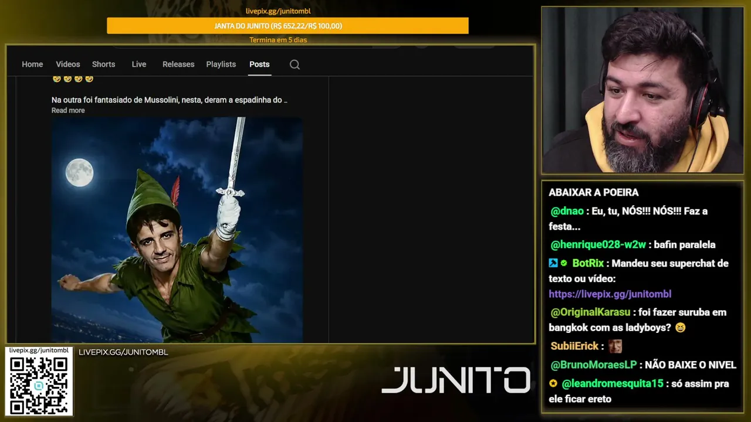Click the @henrique028-w2w chat username
751x422 pixels.
click(598, 245)
